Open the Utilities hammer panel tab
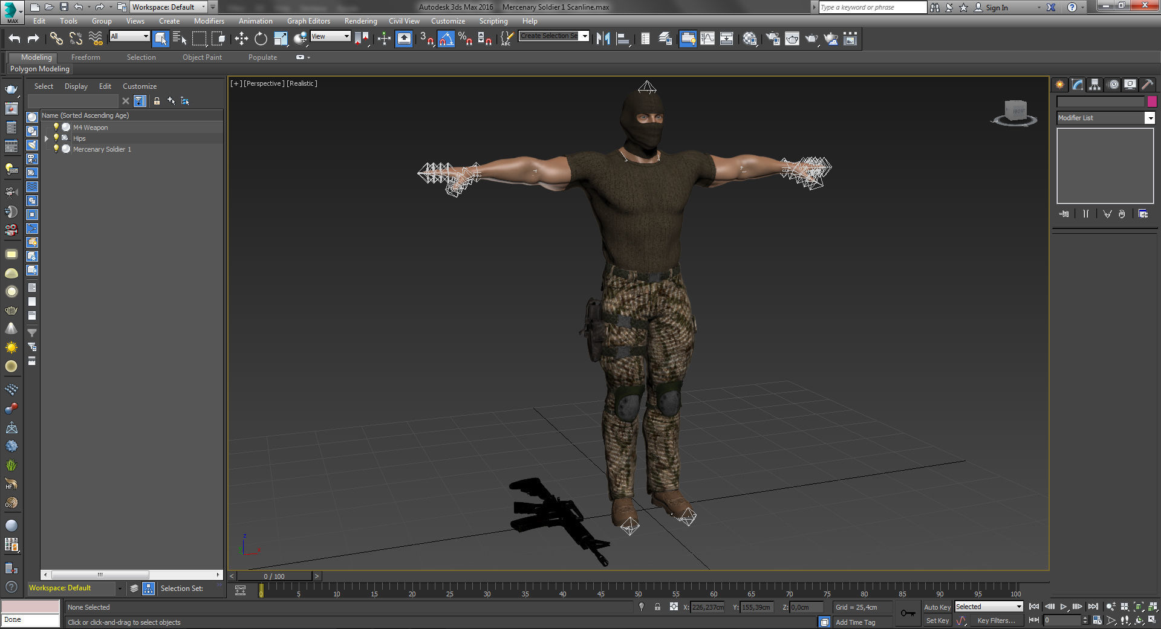The width and height of the screenshot is (1161, 629). click(1147, 85)
